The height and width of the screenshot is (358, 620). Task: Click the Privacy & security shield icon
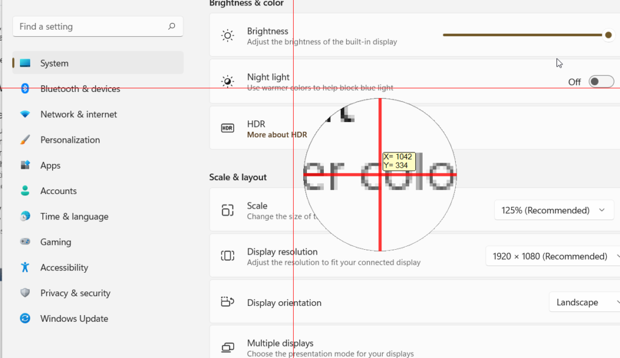click(x=25, y=293)
